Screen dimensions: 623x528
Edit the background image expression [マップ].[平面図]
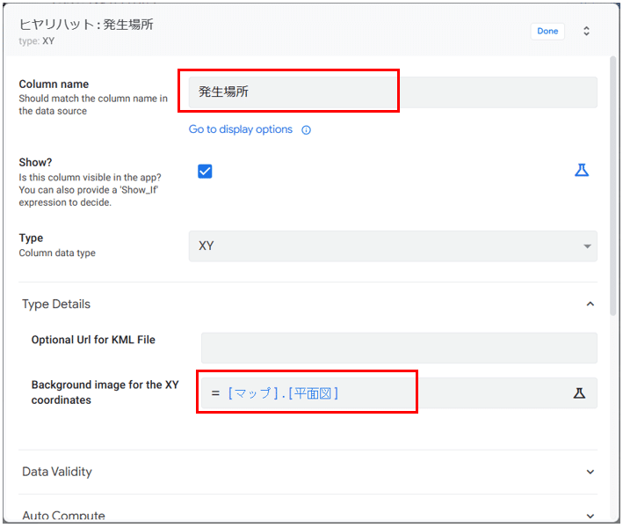click(399, 393)
